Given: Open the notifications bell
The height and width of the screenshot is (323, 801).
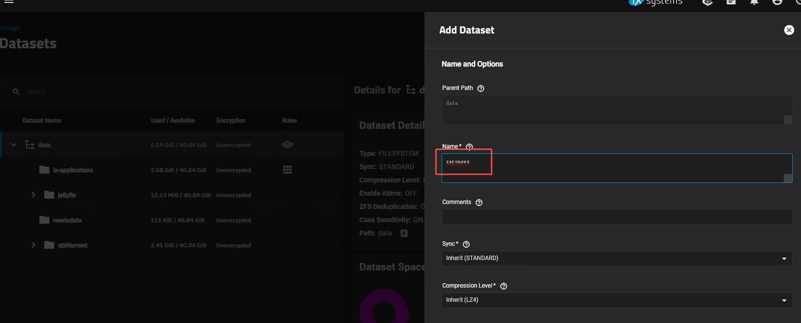Looking at the screenshot, I should (x=754, y=2).
